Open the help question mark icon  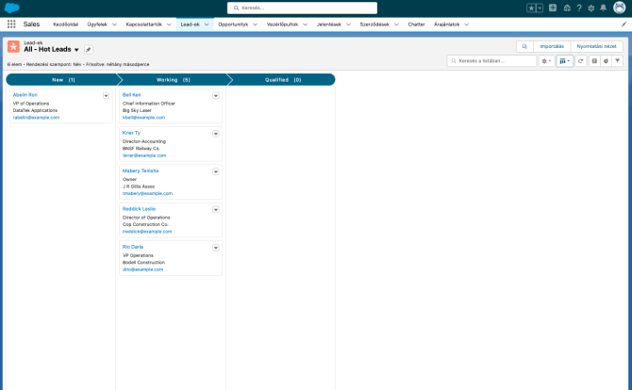click(578, 8)
